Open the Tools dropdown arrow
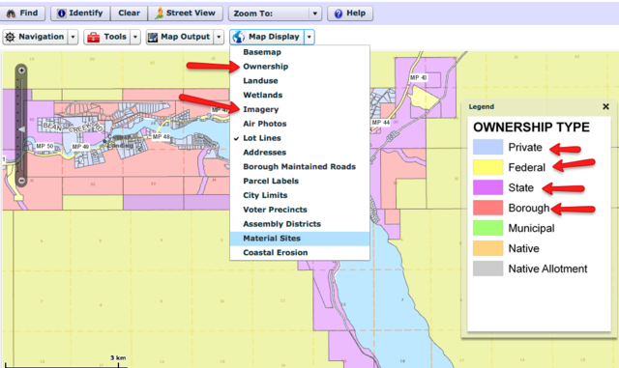The image size is (619, 368). coord(135,37)
